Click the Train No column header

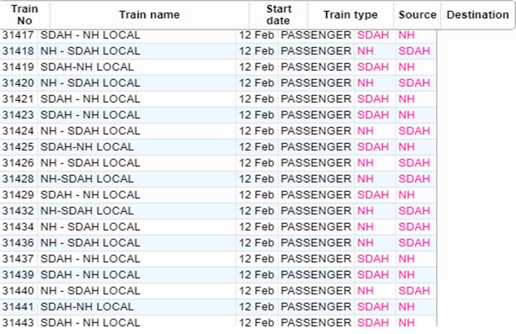(x=24, y=15)
